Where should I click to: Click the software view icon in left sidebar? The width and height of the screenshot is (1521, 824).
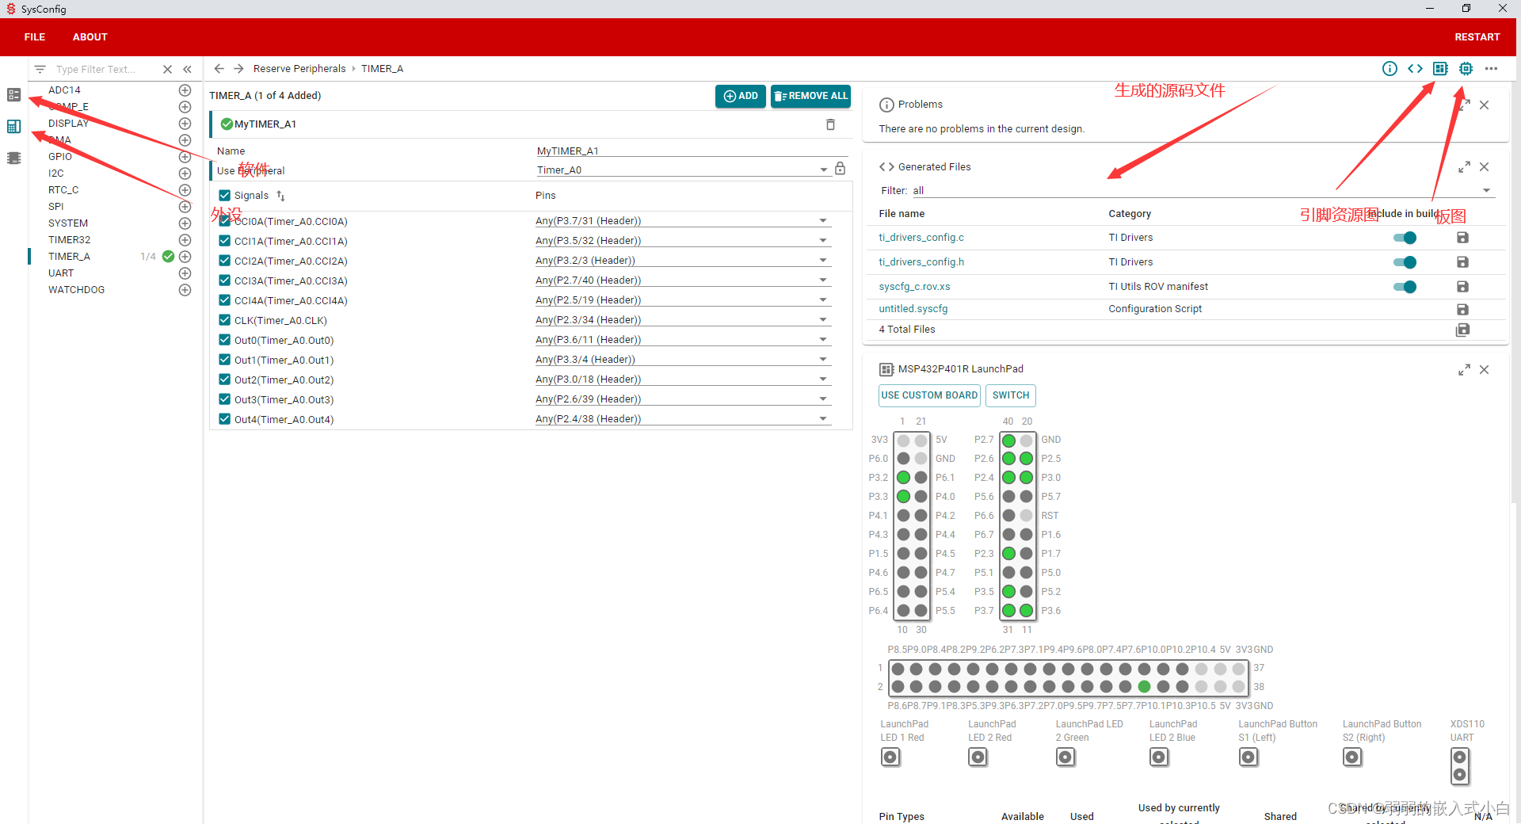13,94
